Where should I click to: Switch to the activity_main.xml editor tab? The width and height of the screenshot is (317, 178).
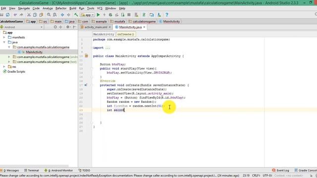(96, 27)
